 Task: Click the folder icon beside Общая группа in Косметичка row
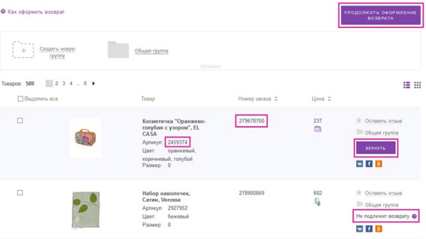click(359, 132)
